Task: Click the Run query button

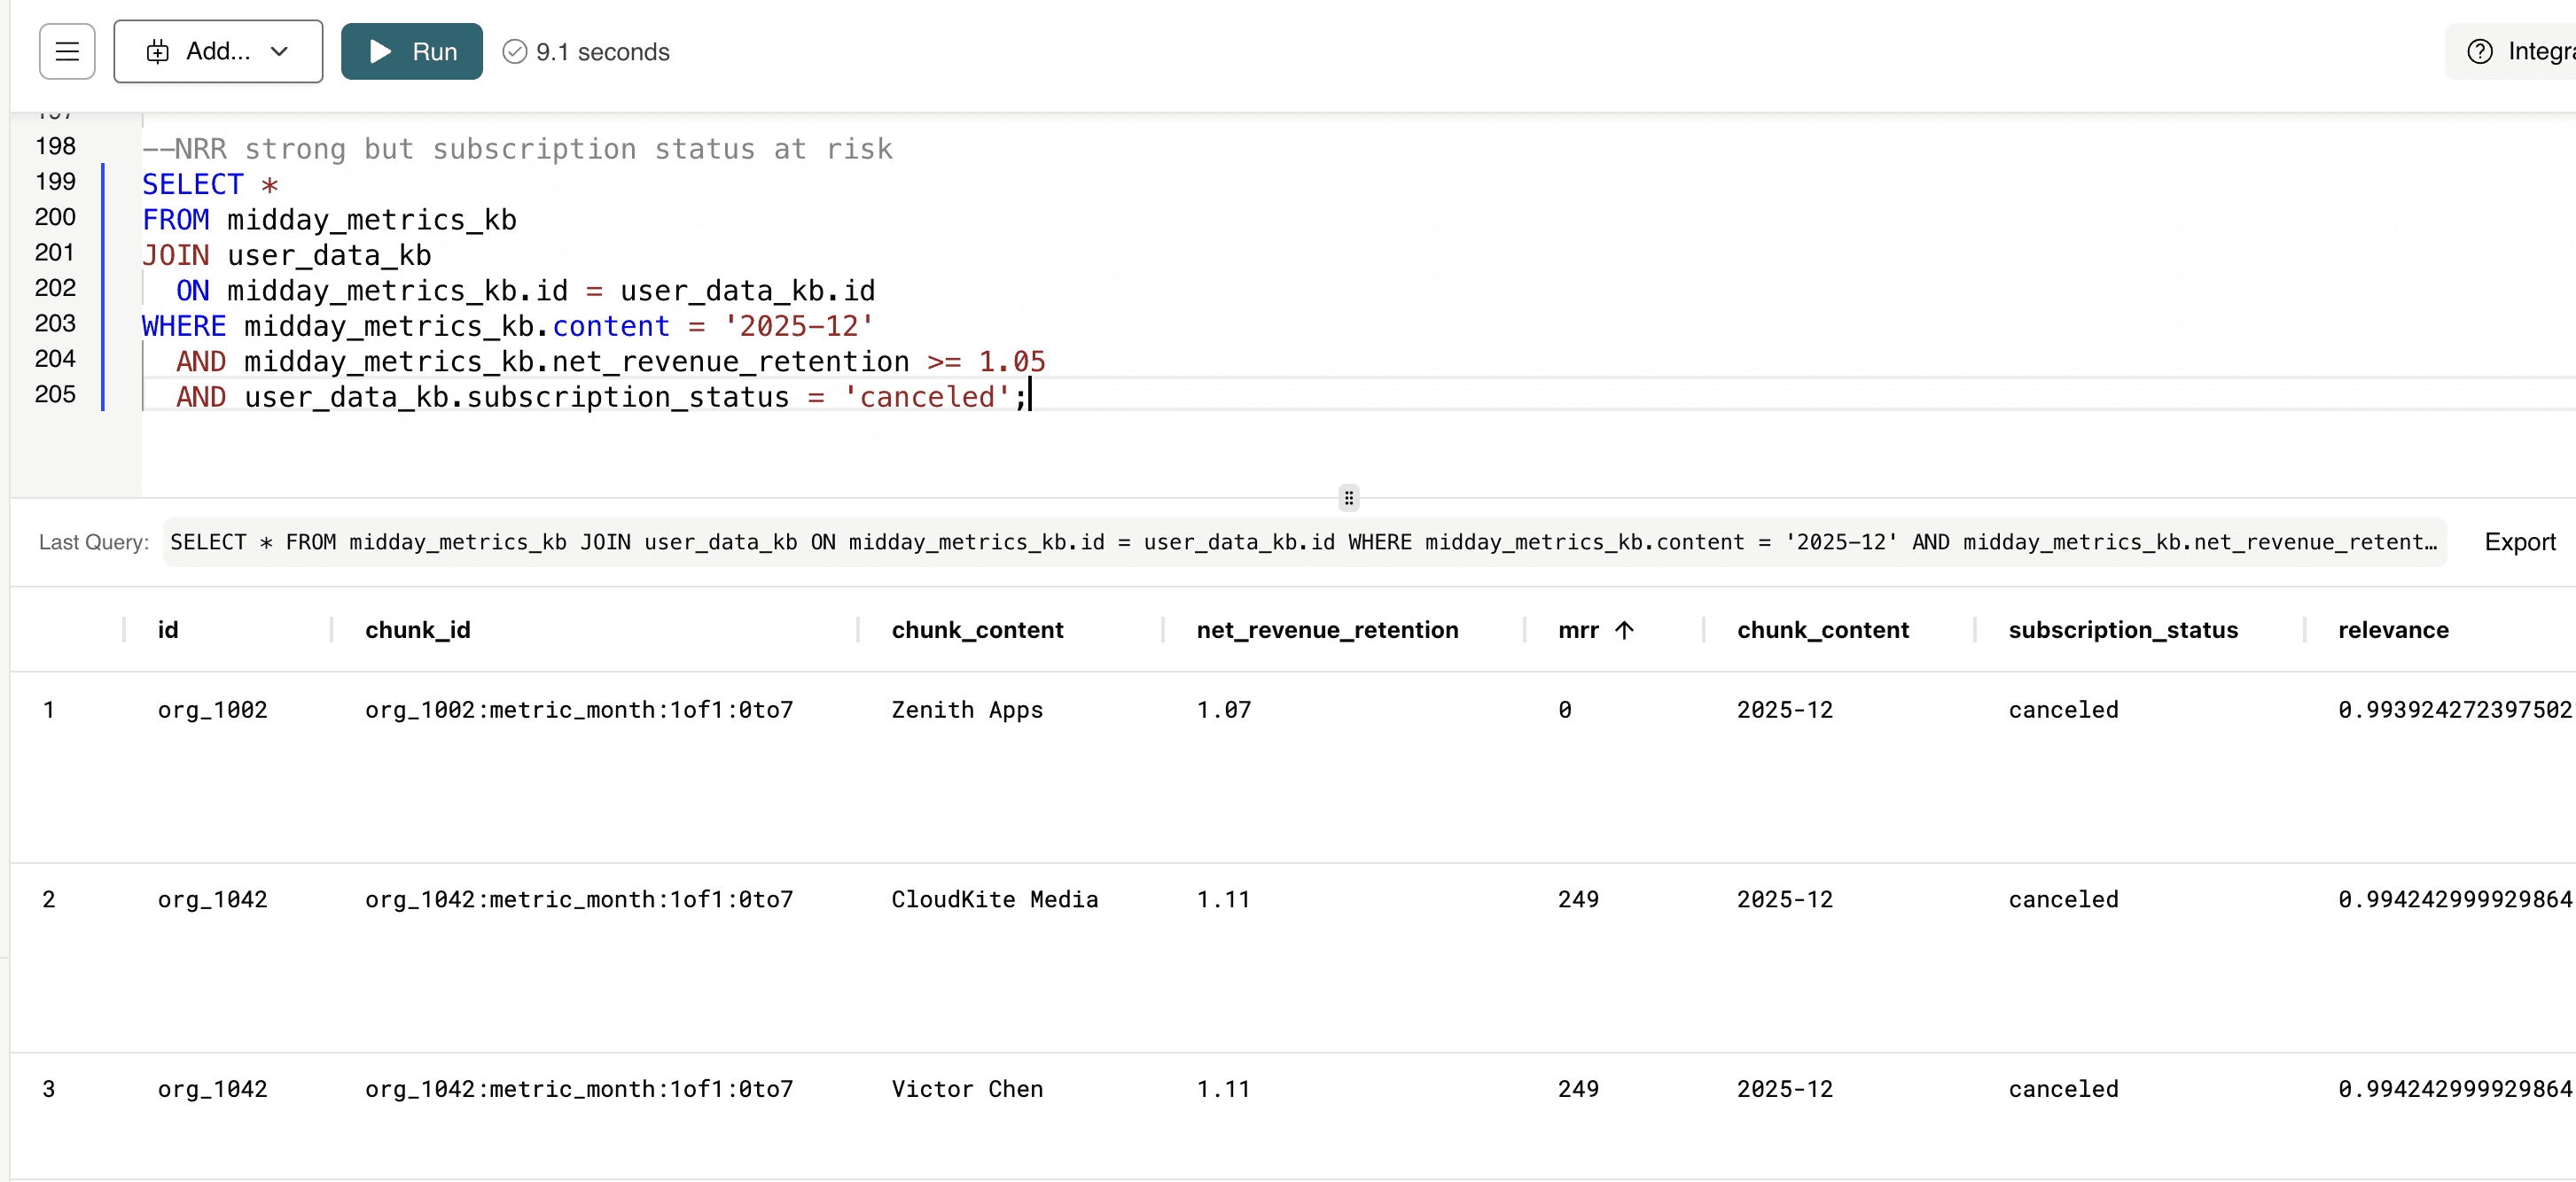Action: pos(411,51)
